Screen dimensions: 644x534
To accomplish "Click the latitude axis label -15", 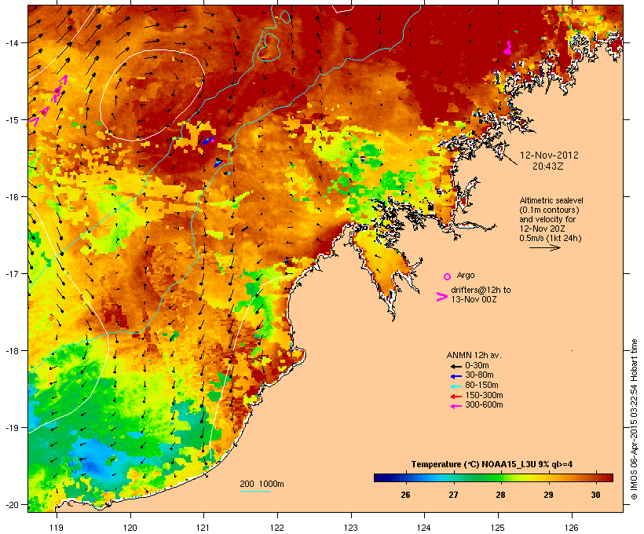I will click(x=11, y=120).
